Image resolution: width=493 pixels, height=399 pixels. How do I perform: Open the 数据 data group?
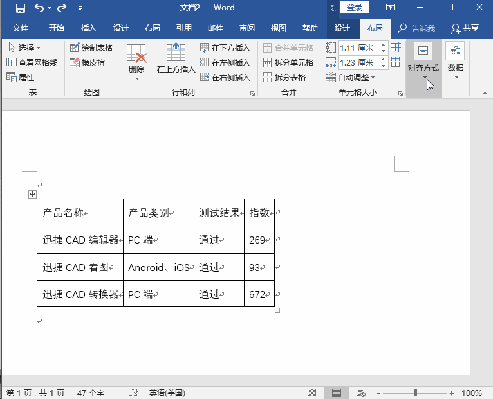pos(455,60)
